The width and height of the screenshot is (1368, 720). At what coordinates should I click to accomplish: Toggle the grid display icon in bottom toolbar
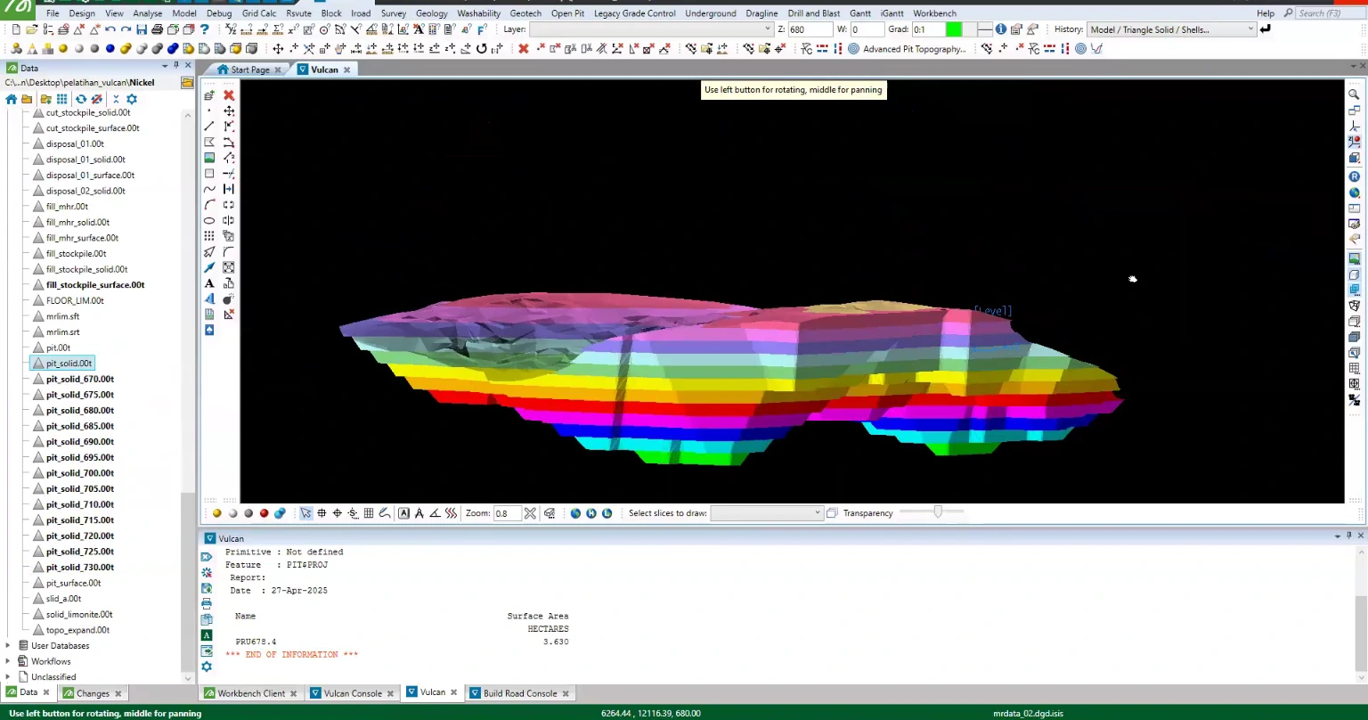369,513
